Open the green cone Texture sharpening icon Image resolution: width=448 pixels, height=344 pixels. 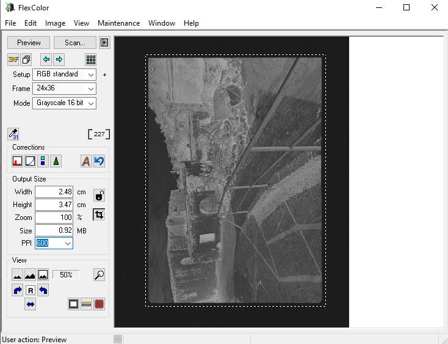[x=56, y=161]
